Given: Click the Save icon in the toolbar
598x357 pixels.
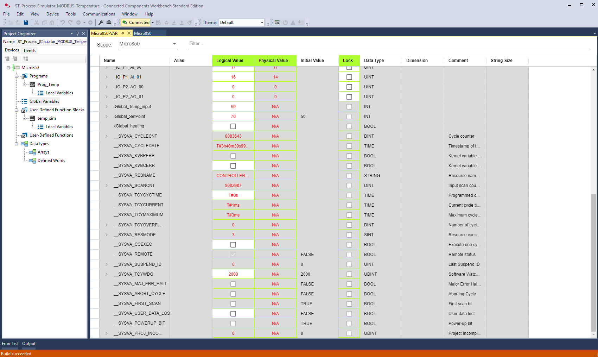Looking at the screenshot, I should click(x=26, y=23).
